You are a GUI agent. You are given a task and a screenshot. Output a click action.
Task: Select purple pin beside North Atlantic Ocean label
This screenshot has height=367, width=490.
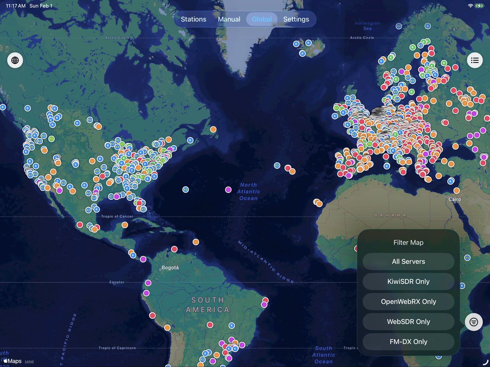pos(228,189)
